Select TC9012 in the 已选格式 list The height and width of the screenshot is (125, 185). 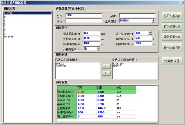[59, 64]
